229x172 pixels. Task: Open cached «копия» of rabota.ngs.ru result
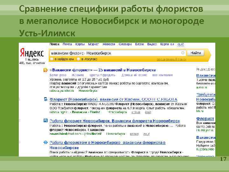point(136,112)
